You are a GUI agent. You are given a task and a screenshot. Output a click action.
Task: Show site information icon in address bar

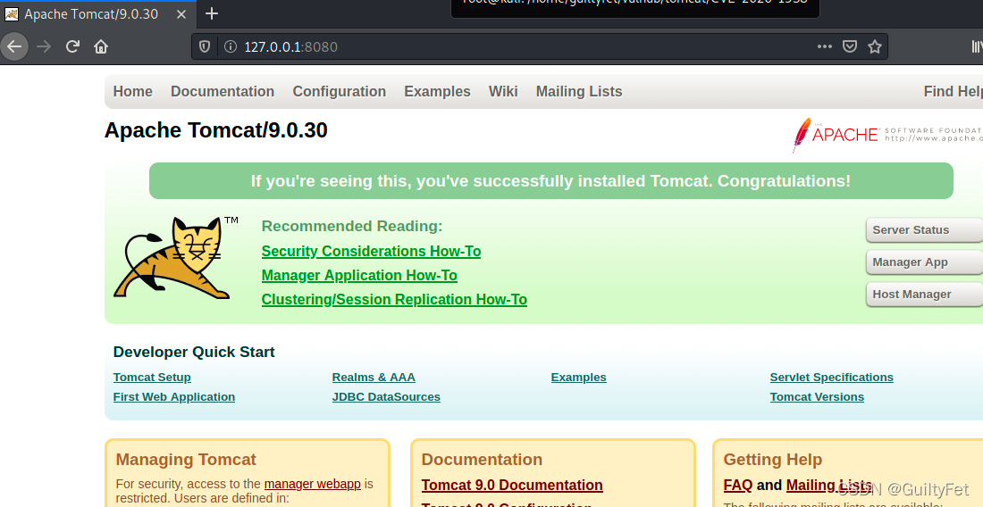230,46
